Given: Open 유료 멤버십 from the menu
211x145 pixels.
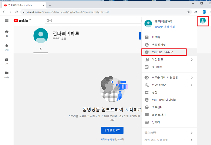Looking at the screenshot, I should (169, 44).
